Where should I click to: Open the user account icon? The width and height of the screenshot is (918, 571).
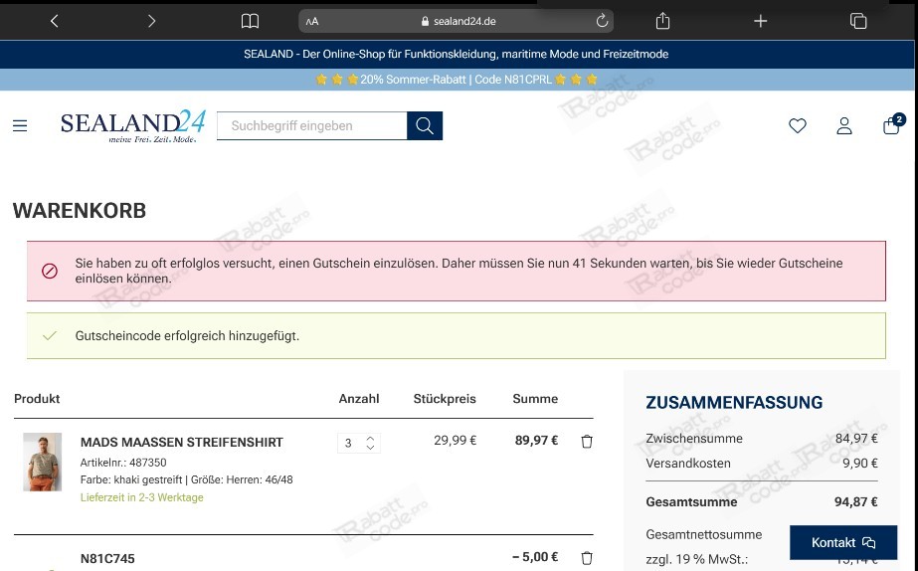tap(844, 125)
